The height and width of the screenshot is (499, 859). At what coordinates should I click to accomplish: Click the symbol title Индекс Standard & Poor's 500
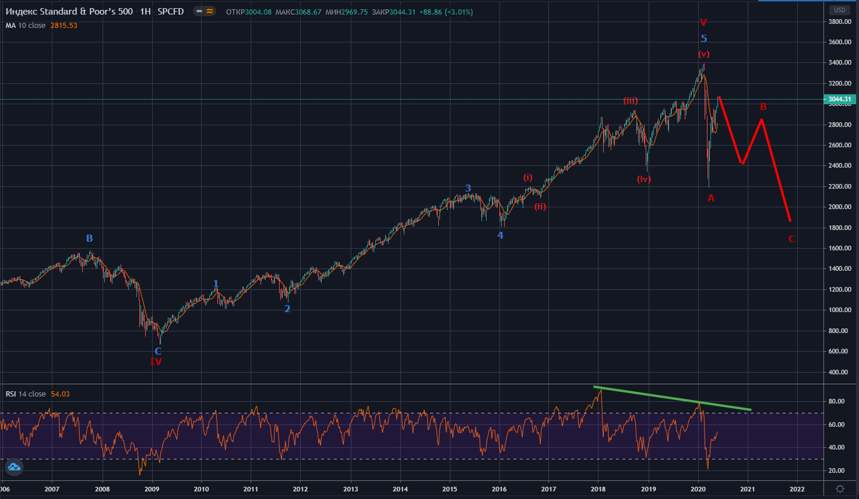coord(69,12)
